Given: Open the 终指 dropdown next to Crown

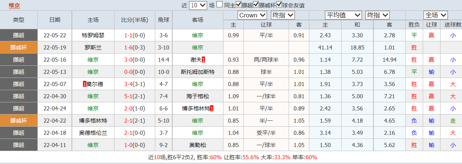Looking at the screenshot, I should point(283,15).
